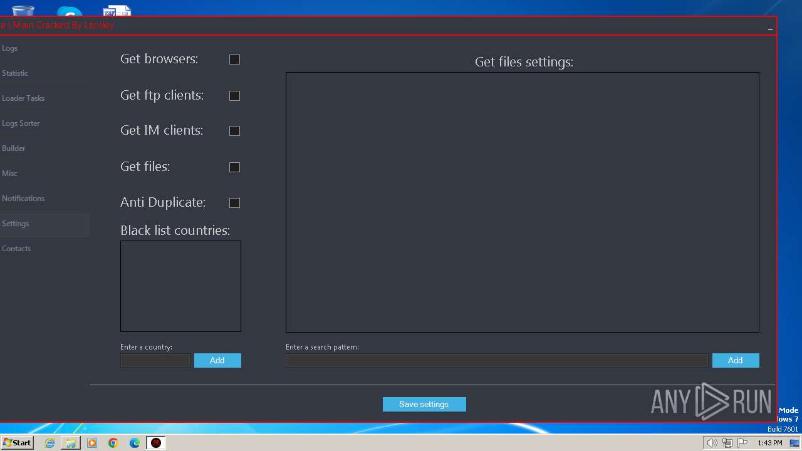The image size is (802, 451).
Task: Select the Misc sidebar item
Action: (44, 174)
